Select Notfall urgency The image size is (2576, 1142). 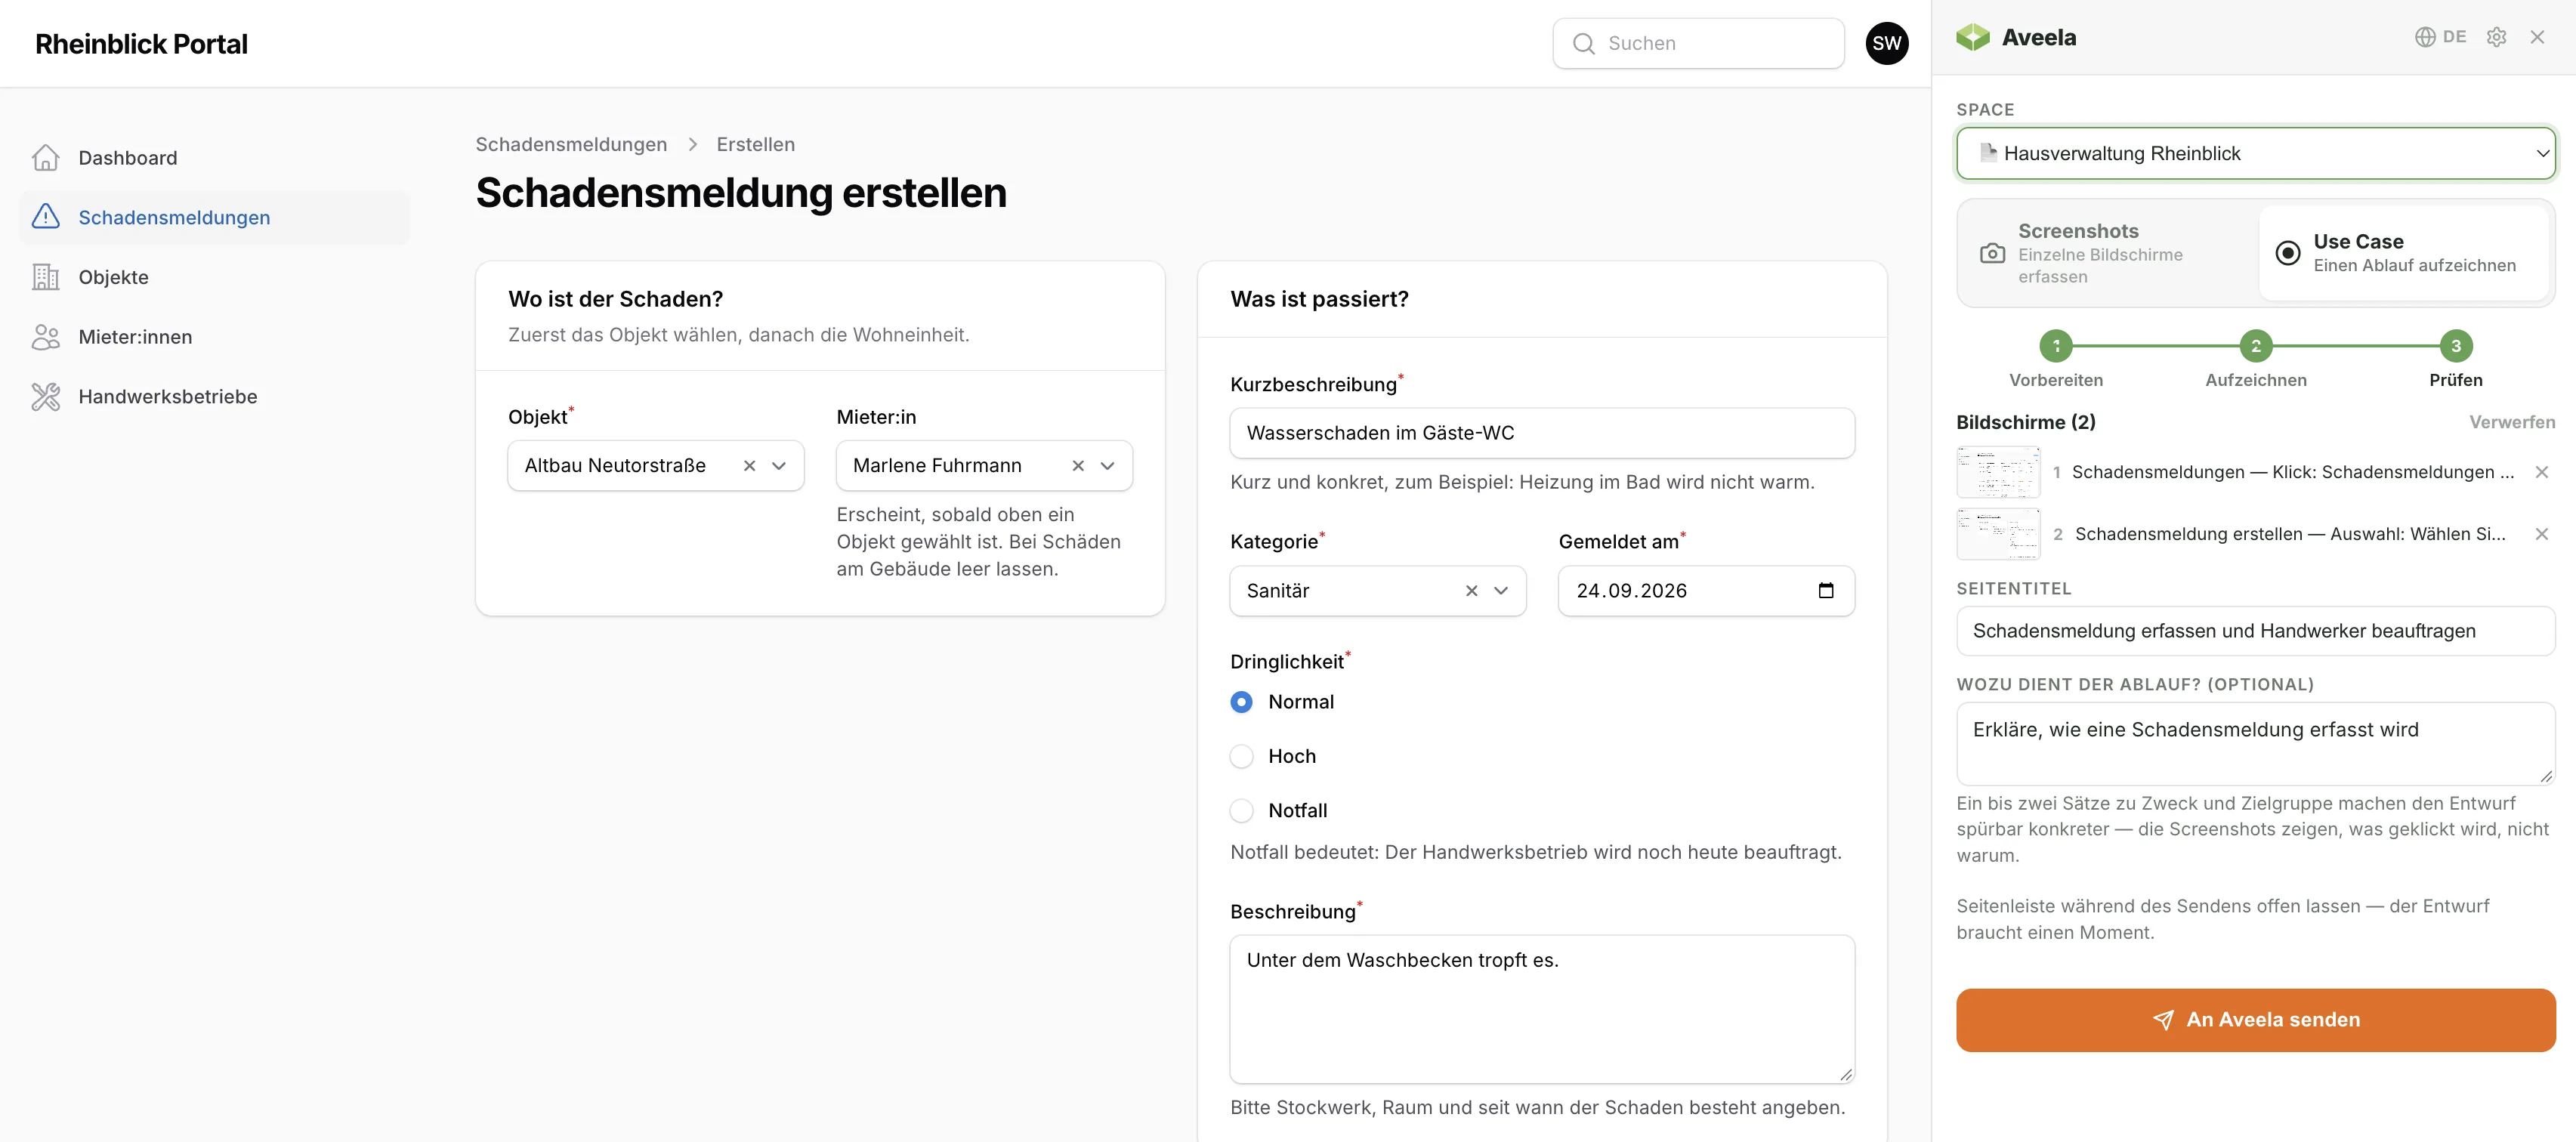(x=1241, y=810)
